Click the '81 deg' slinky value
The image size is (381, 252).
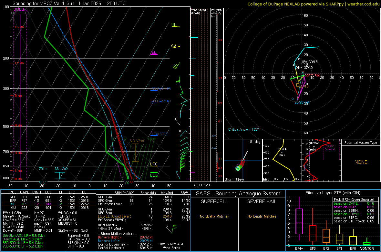[255, 142]
